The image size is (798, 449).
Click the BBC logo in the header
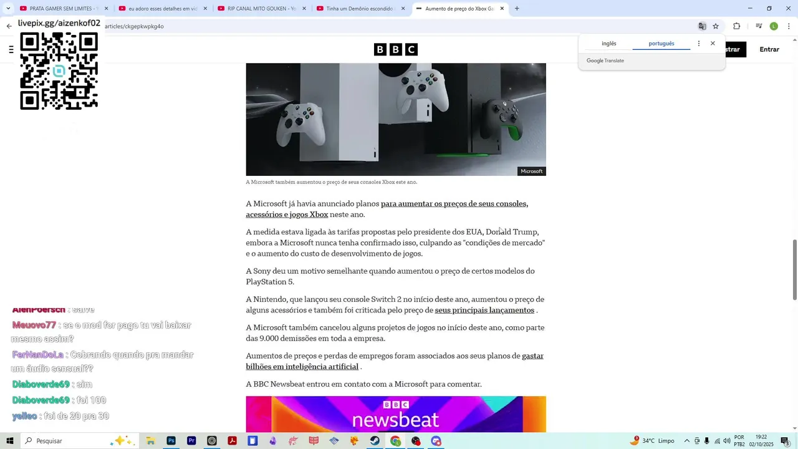coord(396,49)
